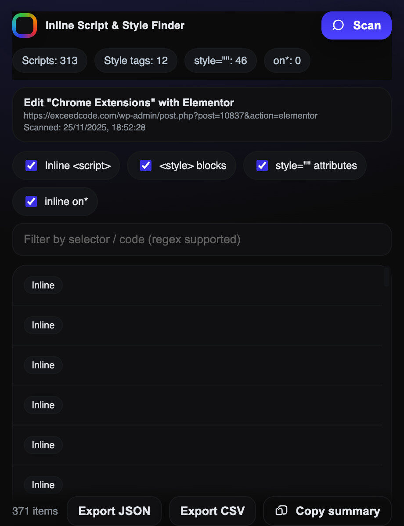Toggle the style="" attributes checkbox
This screenshot has width=404, height=526.
coord(262,166)
